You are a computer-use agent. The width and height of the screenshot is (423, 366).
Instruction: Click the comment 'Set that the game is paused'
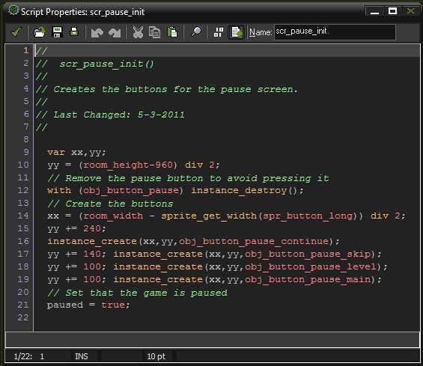point(147,293)
